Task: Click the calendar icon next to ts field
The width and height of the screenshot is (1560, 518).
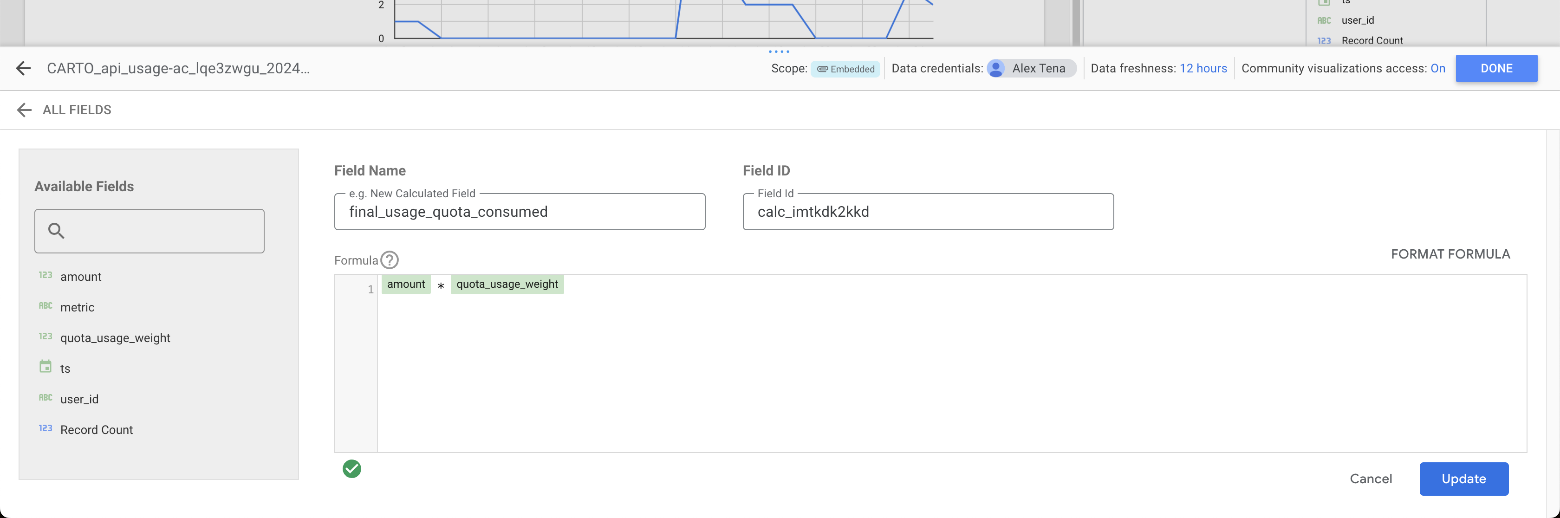Action: (x=45, y=367)
